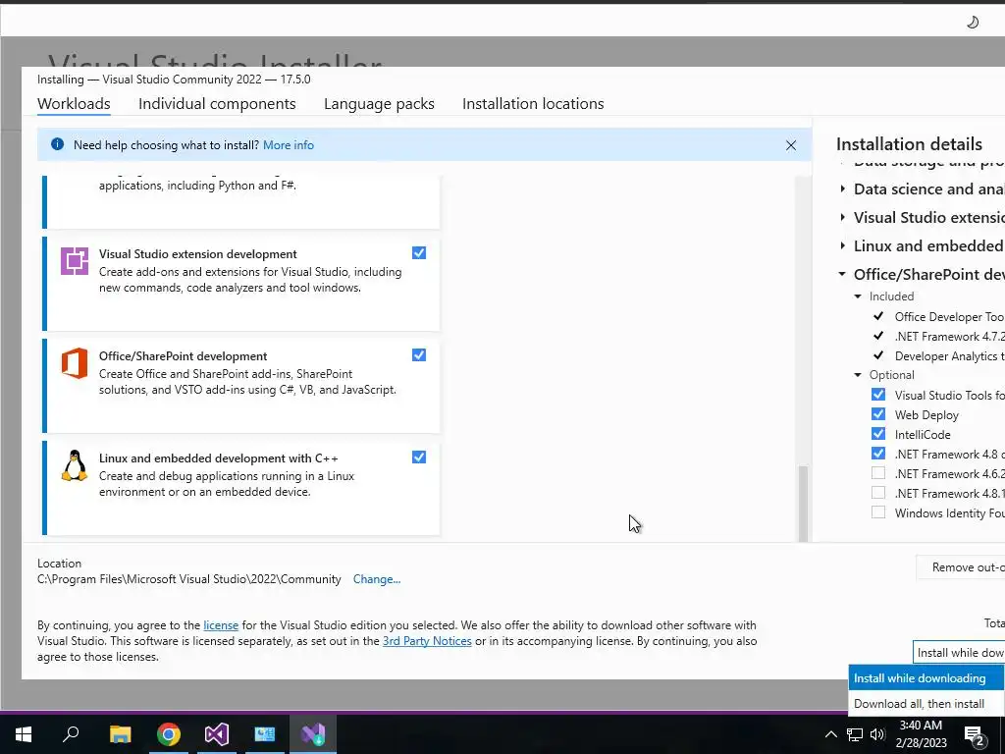Select Download all, then install option
This screenshot has height=754, width=1005.
point(926,703)
